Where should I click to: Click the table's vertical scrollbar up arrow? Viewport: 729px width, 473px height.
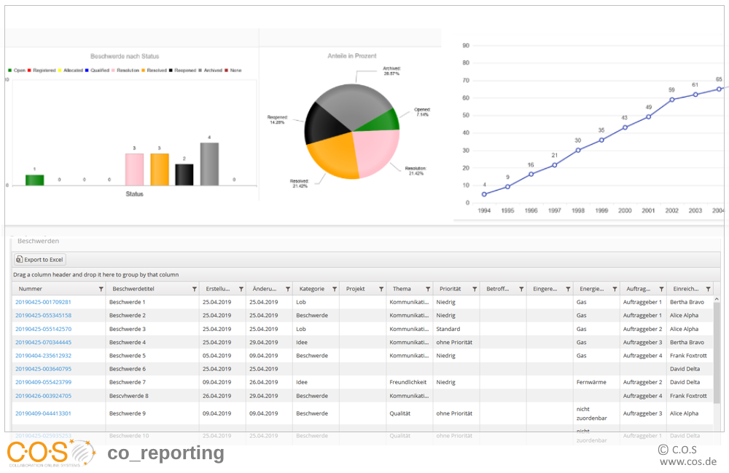coord(717,299)
